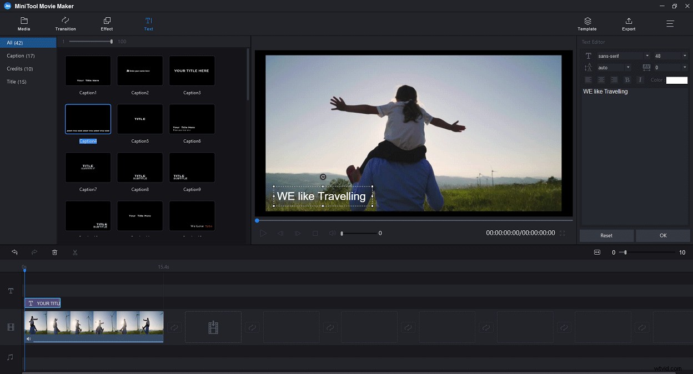Select the Caption3 template thumbnail
The height and width of the screenshot is (374, 693).
(192, 70)
